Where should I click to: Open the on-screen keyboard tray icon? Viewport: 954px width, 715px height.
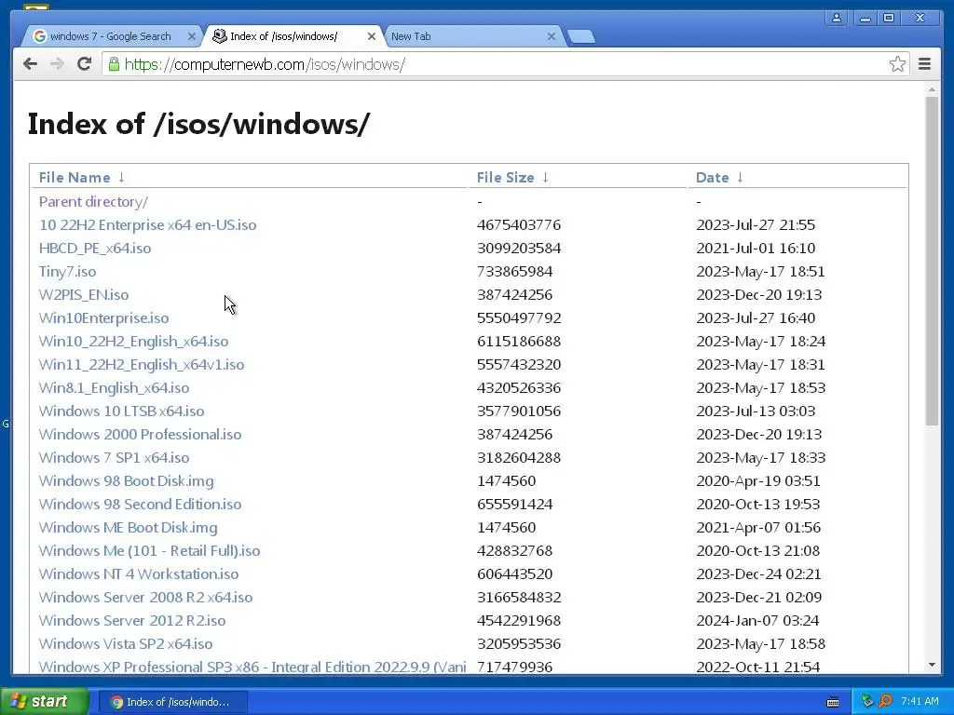click(x=833, y=702)
